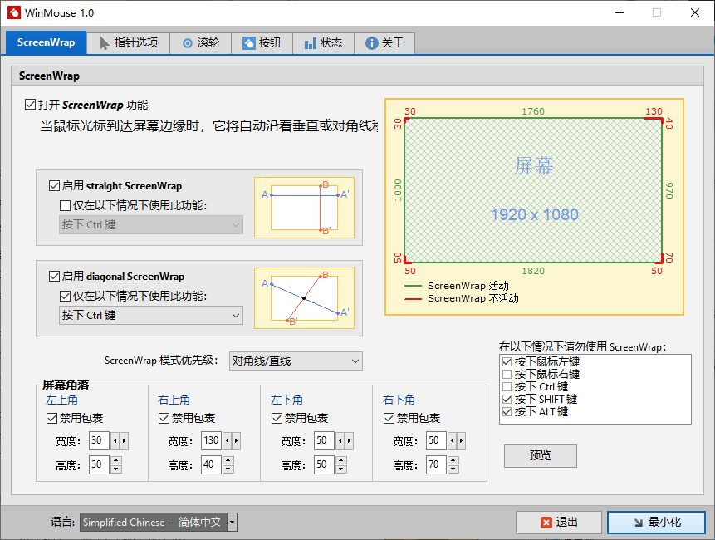Click 左下角 宽度 input field
Screen dimensions: 715x540
(x=324, y=440)
